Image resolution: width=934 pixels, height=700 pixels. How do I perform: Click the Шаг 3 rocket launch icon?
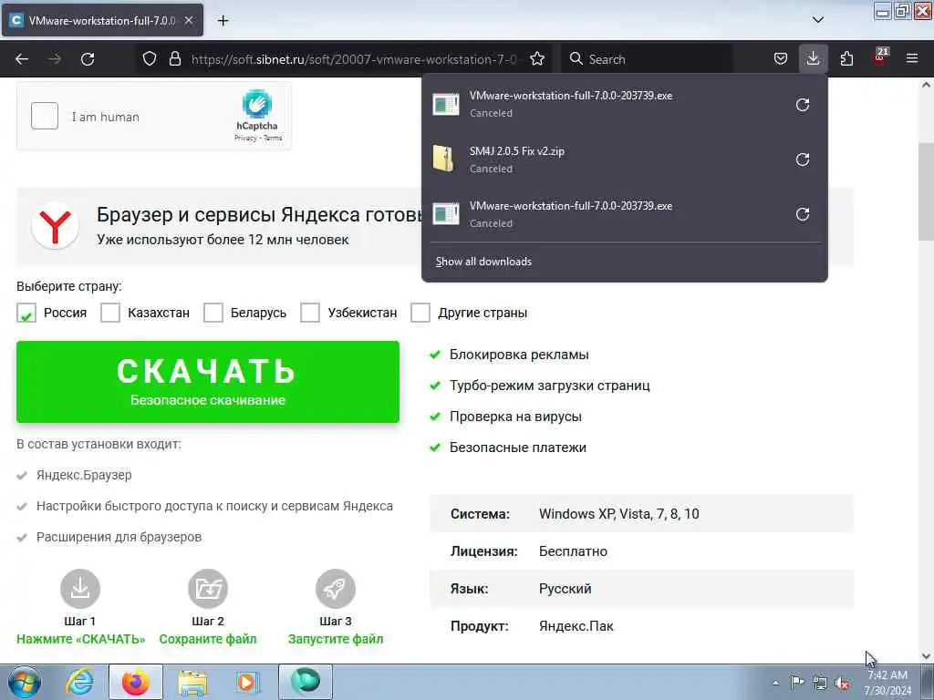pyautogui.click(x=336, y=589)
